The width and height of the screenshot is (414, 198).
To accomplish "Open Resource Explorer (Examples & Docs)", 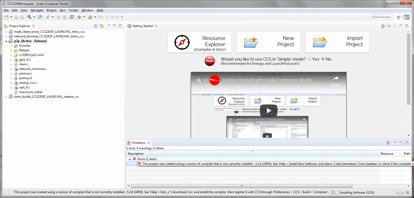I will pyautogui.click(x=199, y=42).
